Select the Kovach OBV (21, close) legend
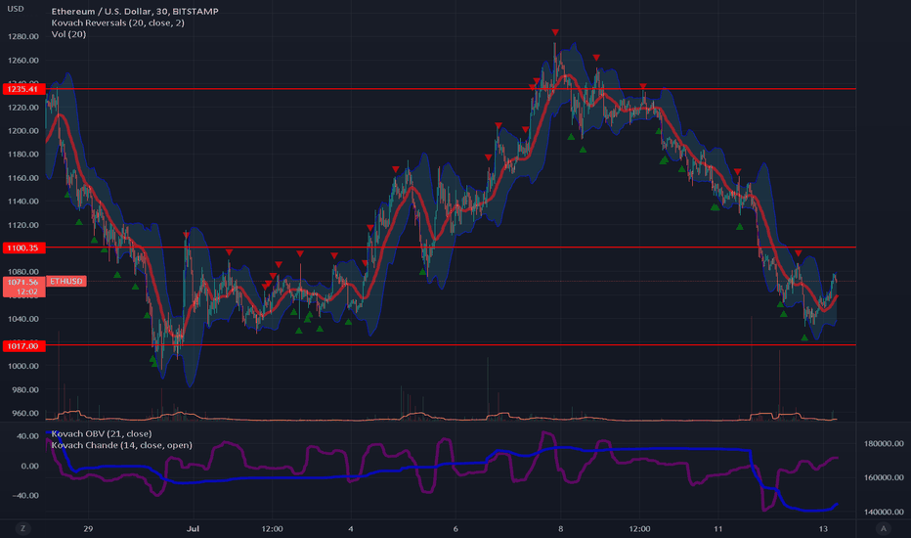911x538 pixels. coord(102,433)
